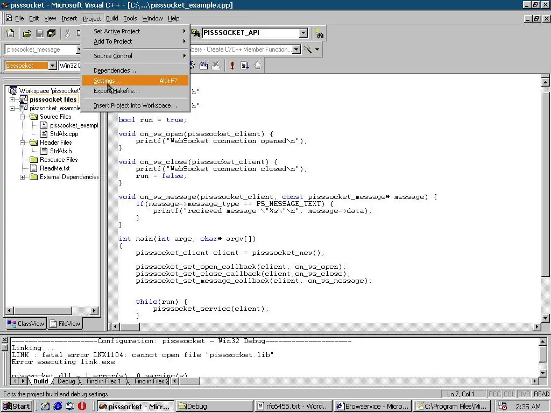Click the Build toolbar icon
Screen dimensions: 551x413
point(204,65)
